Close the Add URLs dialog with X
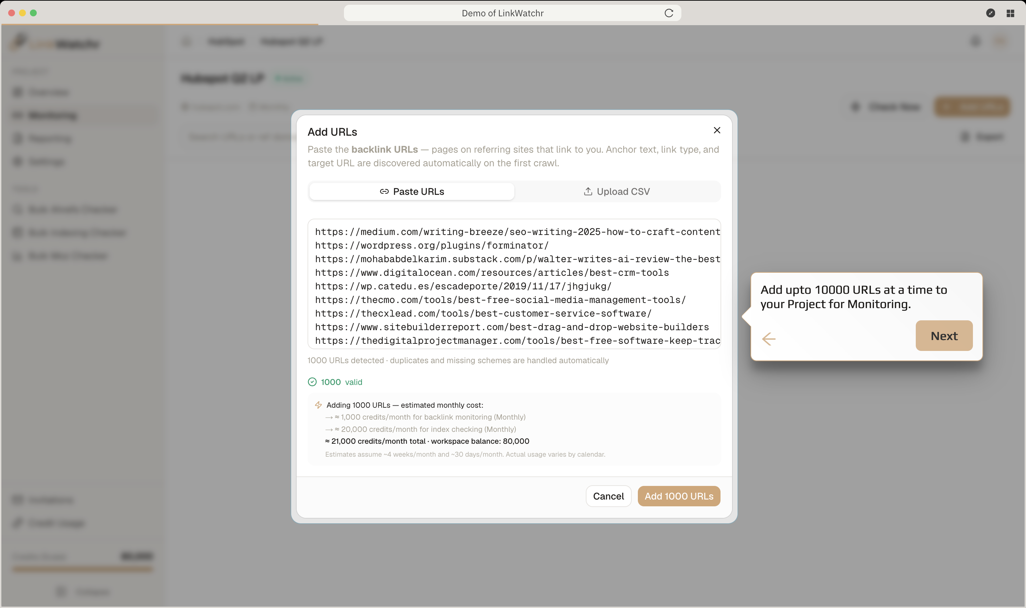Image resolution: width=1026 pixels, height=608 pixels. (x=717, y=130)
